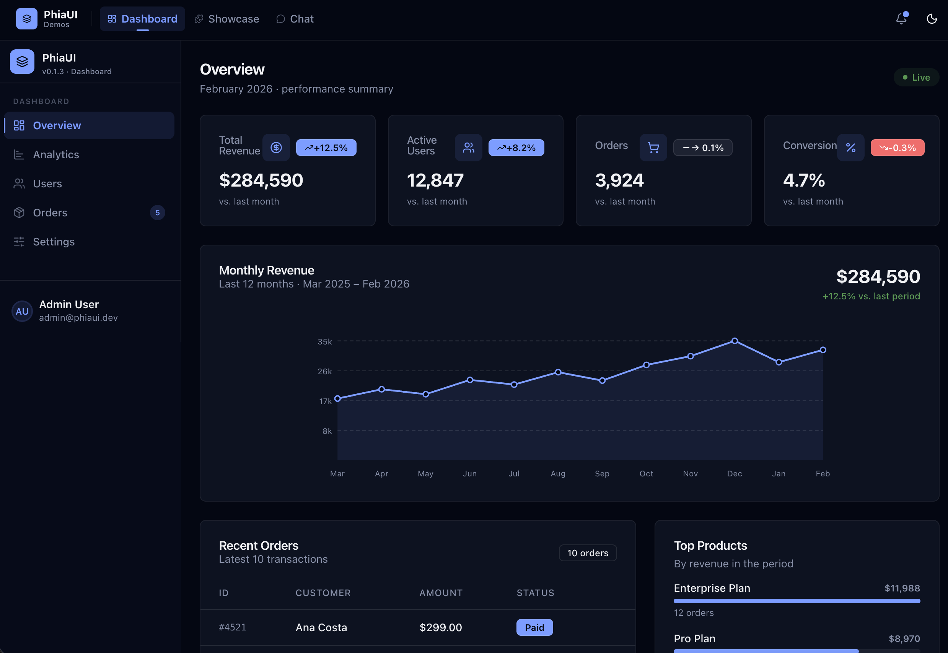This screenshot has height=653, width=948.
Task: Click the percent icon on Conversion card
Action: click(x=851, y=147)
